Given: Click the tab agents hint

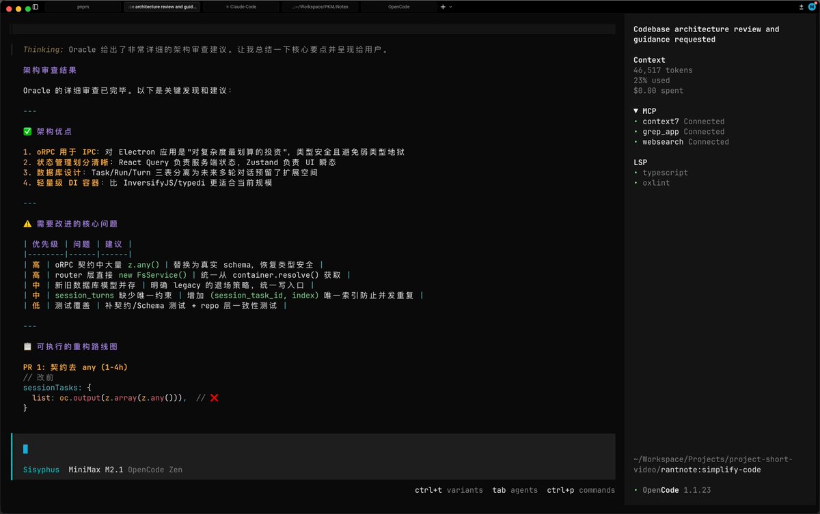Looking at the screenshot, I should (515, 490).
